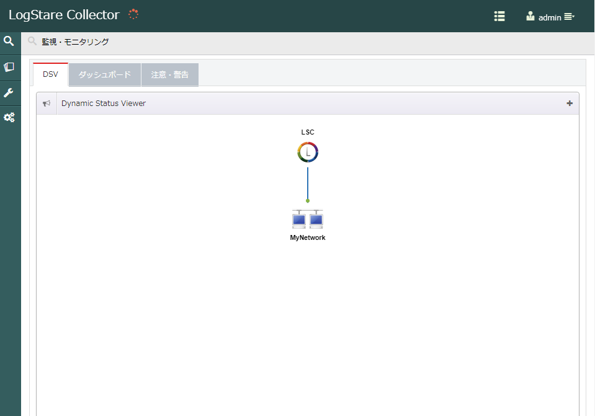The width and height of the screenshot is (595, 416).
Task: Open the wrench tools icon in sidebar
Action: 9,92
